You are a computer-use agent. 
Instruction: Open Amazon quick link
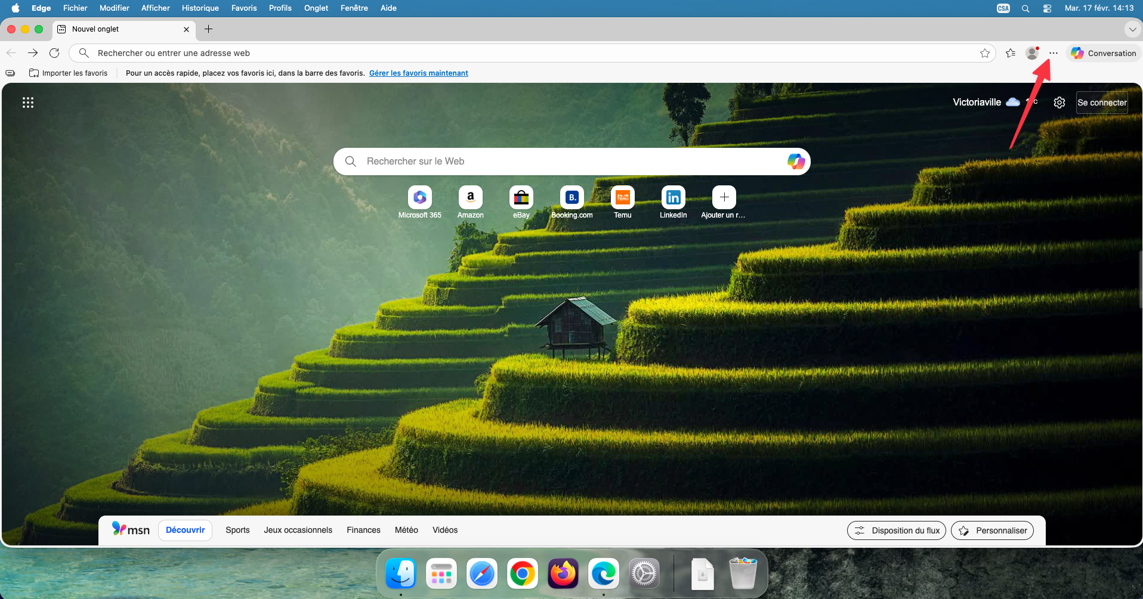(x=471, y=203)
